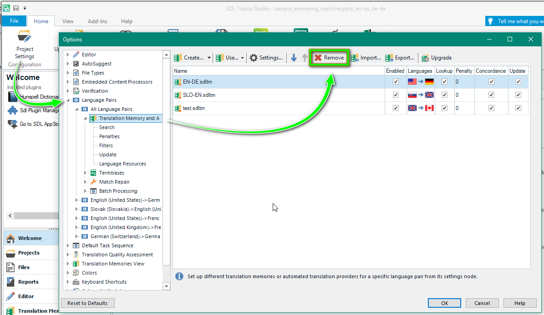Click the File Types icon in tree
544x315 pixels.
[76, 73]
